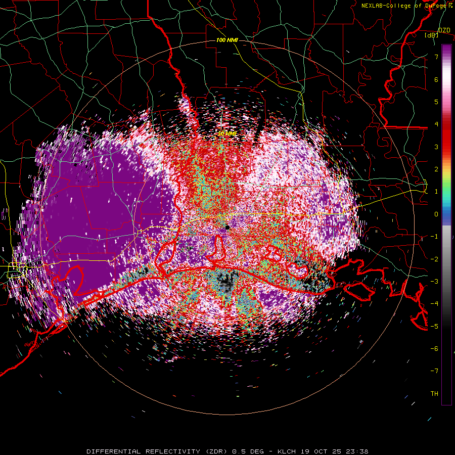Click the 7 value on the color scale

coord(436,57)
